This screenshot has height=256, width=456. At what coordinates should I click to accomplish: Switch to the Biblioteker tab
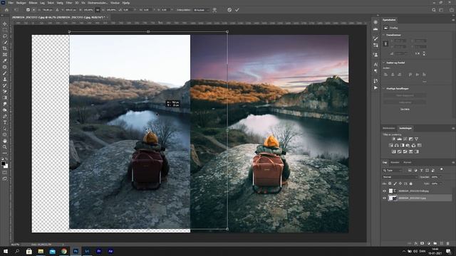pos(389,128)
